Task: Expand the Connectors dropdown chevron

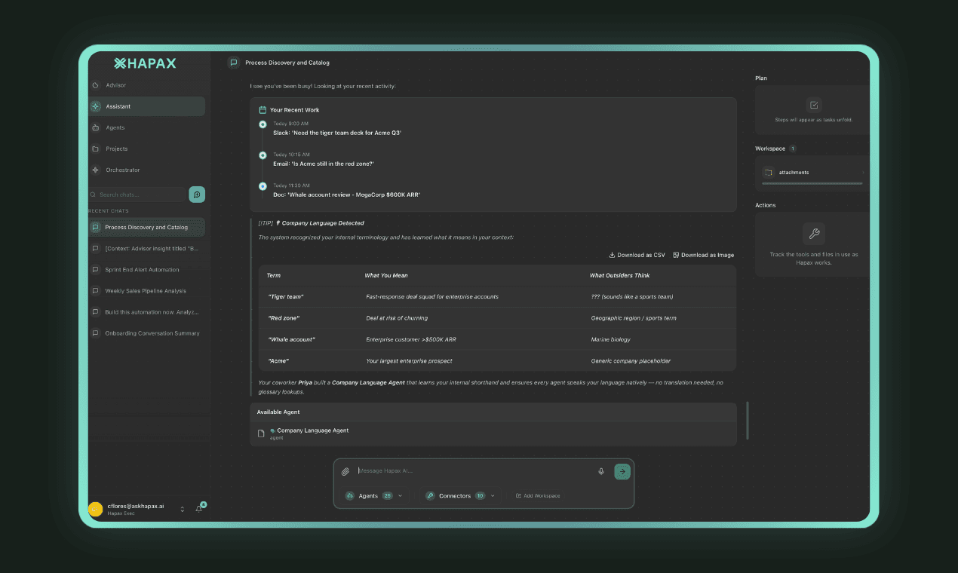Action: pyautogui.click(x=493, y=496)
